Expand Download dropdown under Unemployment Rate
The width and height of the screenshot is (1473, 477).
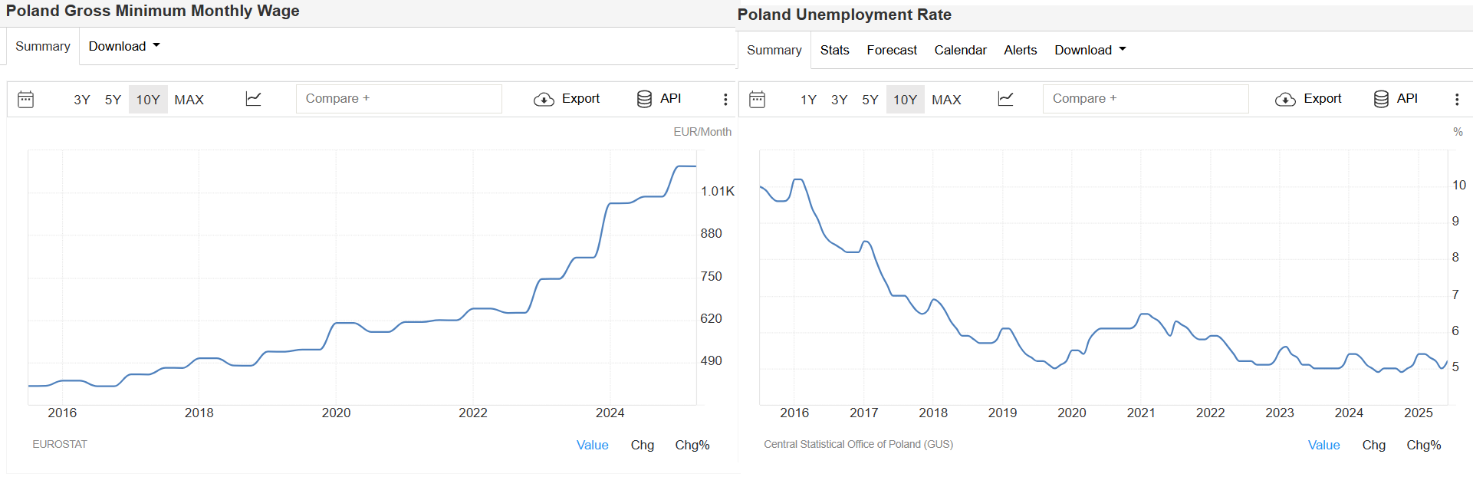coord(1090,50)
